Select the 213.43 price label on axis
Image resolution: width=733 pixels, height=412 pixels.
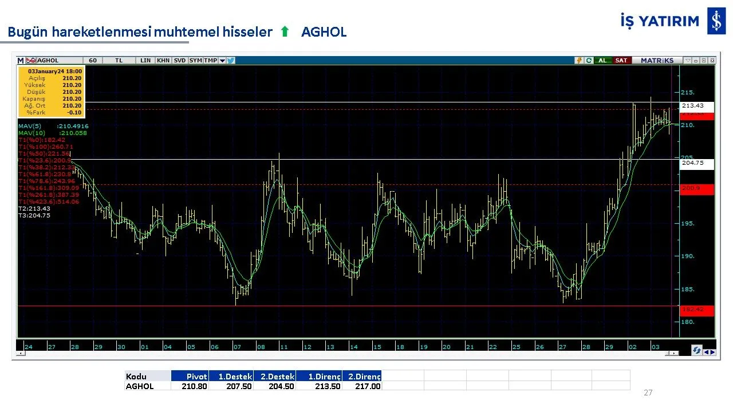click(x=697, y=106)
